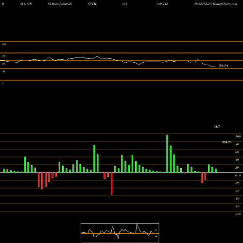Click the 30 level label on RSI panel
The image size is (243, 243).
point(3,71)
